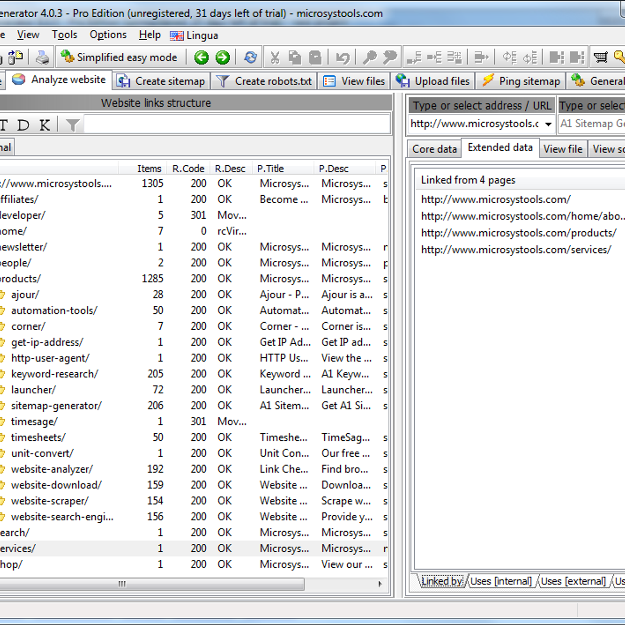Click the cut scissors icon
Screen dimensions: 625x625
click(275, 58)
